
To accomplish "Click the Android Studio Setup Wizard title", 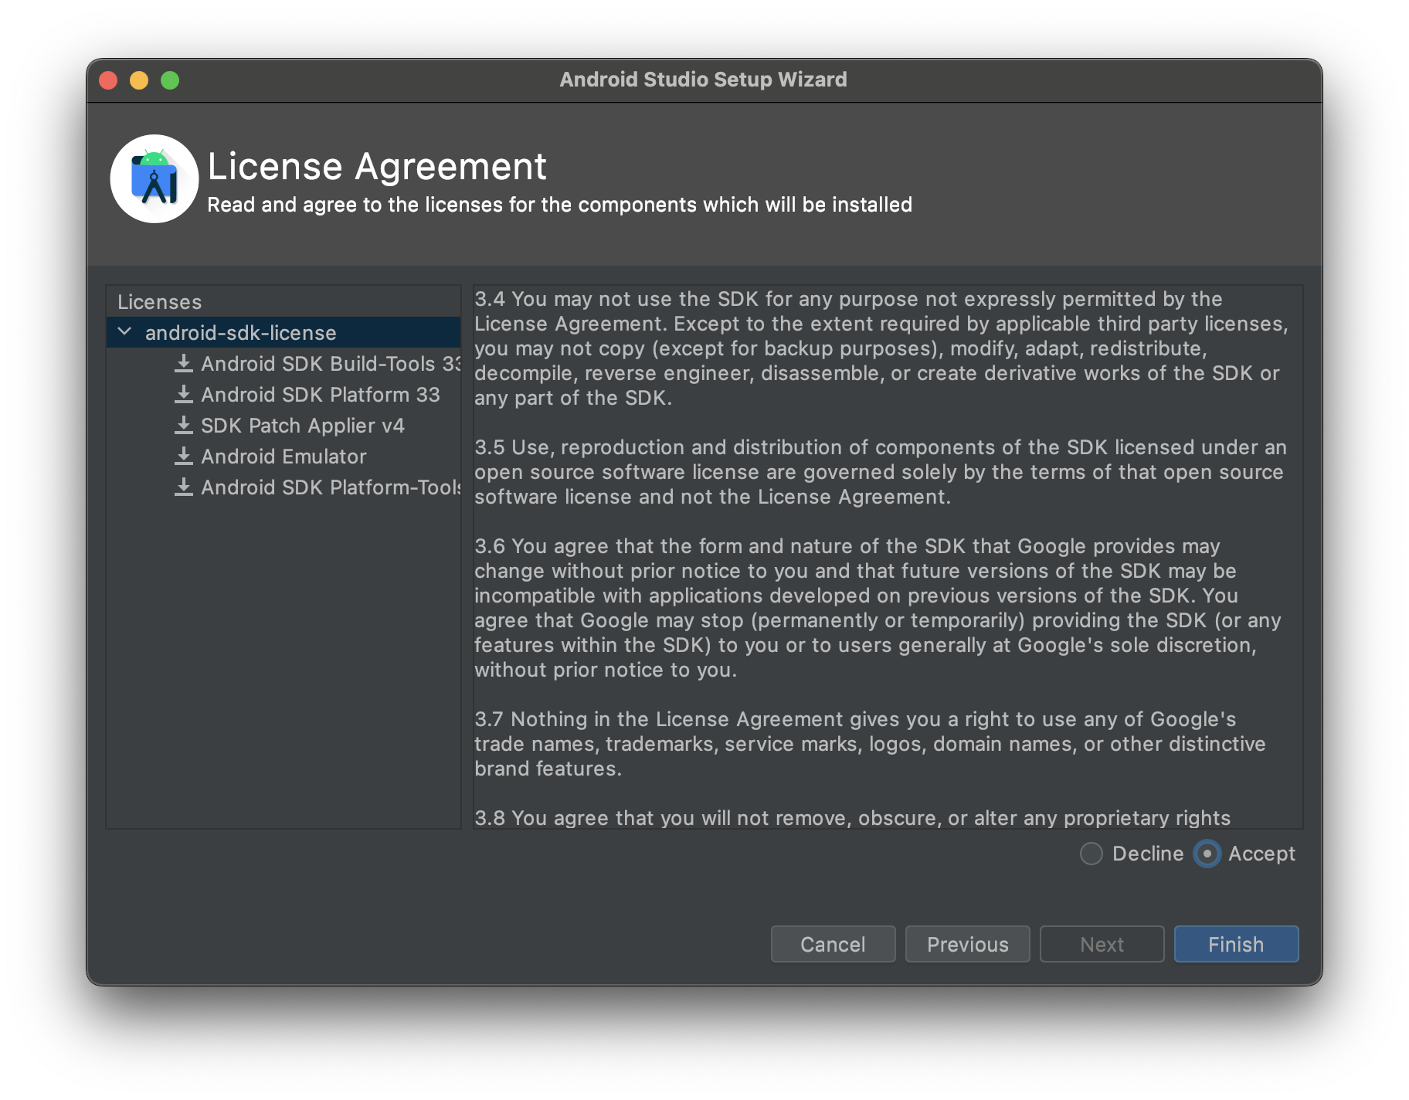I will click(703, 80).
